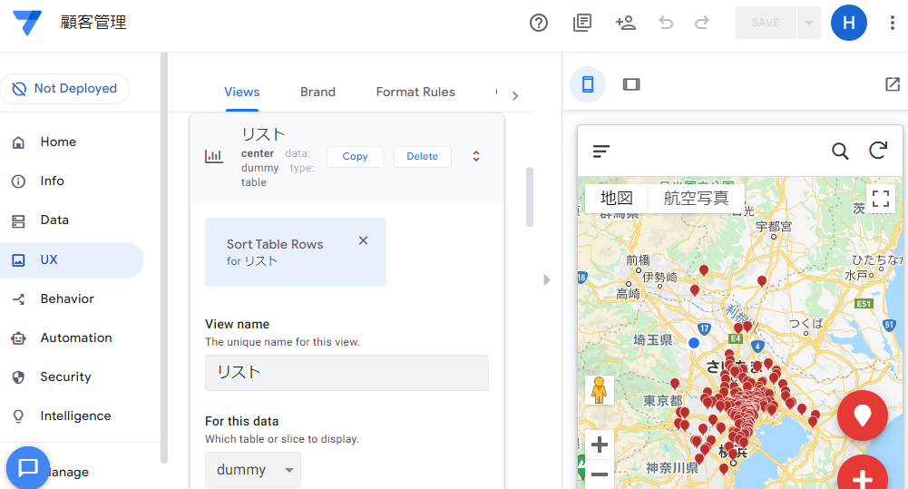This screenshot has height=489, width=908.
Task: Switch map to 地図 view
Action: (x=617, y=198)
